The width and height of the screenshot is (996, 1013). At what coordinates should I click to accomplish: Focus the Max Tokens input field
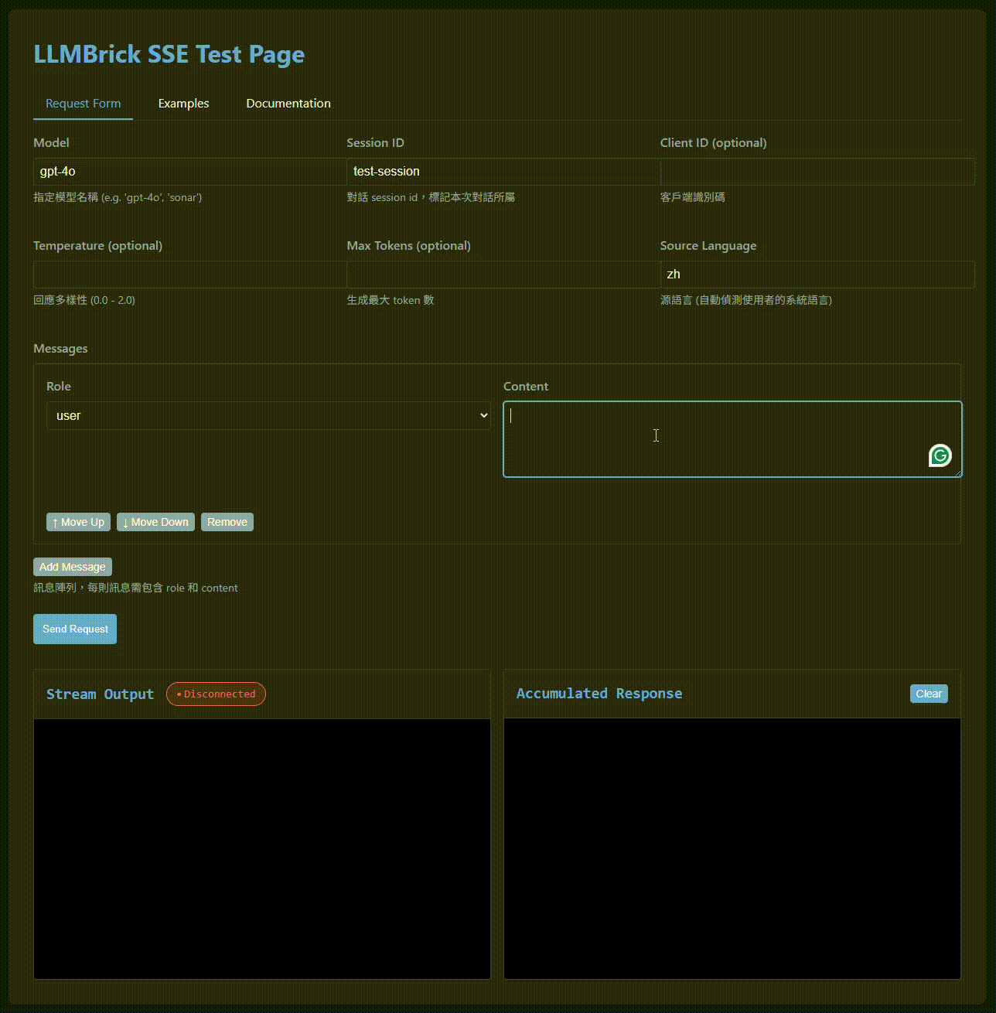coord(503,275)
